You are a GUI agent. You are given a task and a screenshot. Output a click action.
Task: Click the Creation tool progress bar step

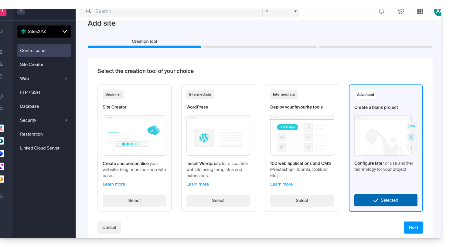pos(144,47)
